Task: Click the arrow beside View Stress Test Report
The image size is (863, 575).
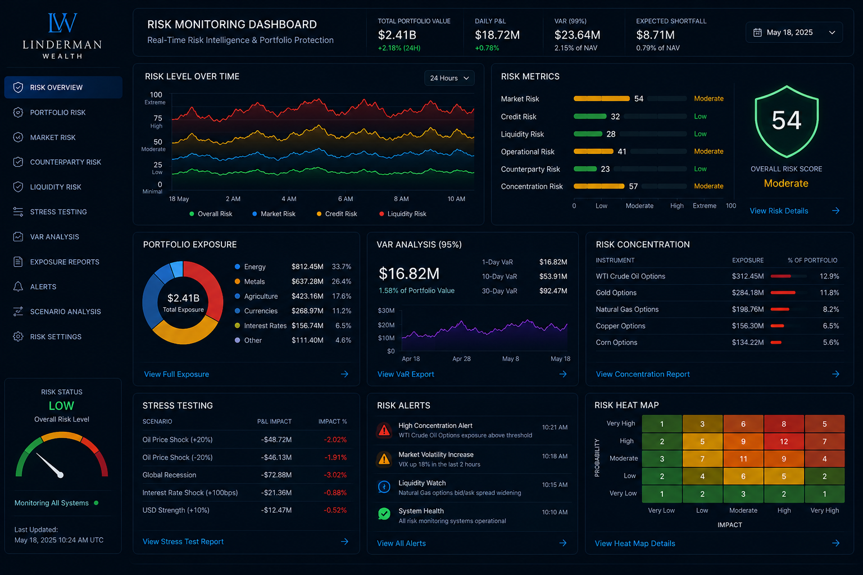Action: pos(344,541)
